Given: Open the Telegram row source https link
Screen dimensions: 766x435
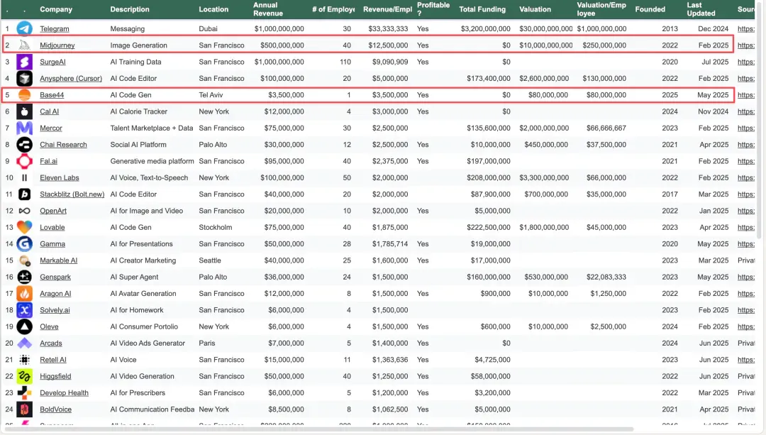Looking at the screenshot, I should (x=746, y=29).
